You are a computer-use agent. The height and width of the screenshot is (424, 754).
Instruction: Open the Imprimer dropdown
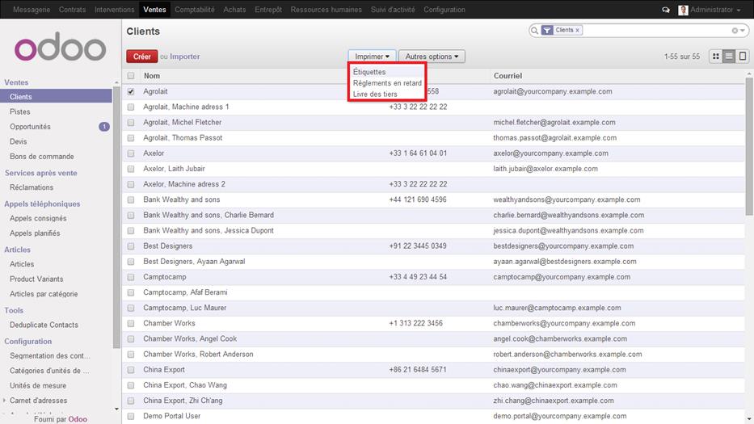click(x=373, y=57)
